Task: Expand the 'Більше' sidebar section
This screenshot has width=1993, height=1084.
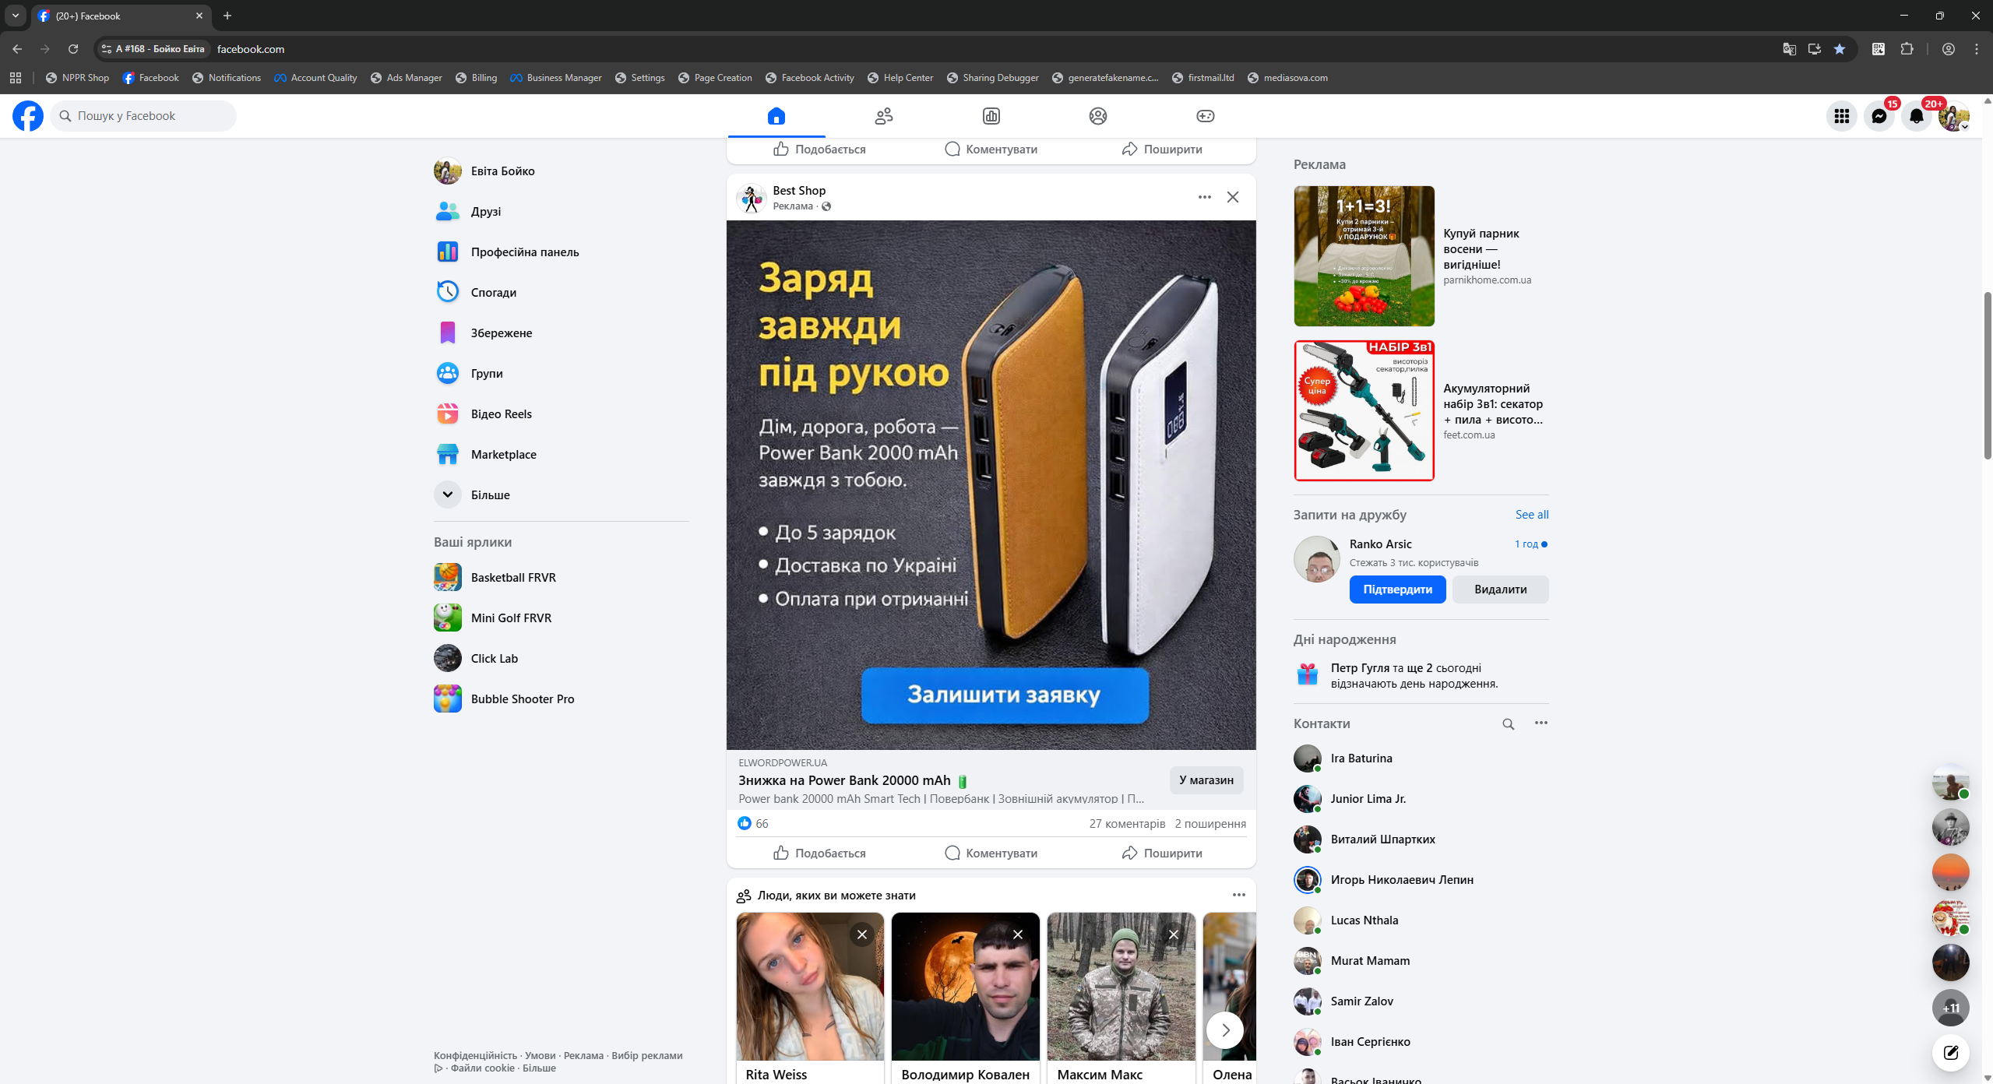Action: [490, 494]
